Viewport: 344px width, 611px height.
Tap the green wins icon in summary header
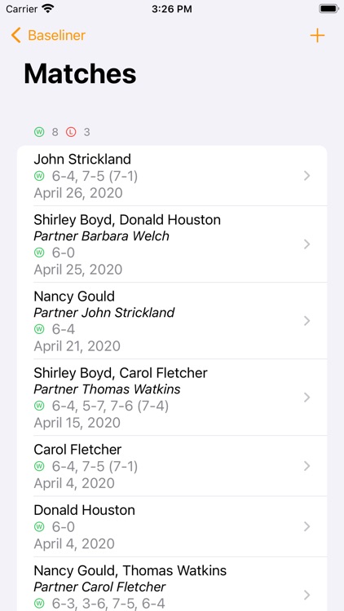click(39, 132)
